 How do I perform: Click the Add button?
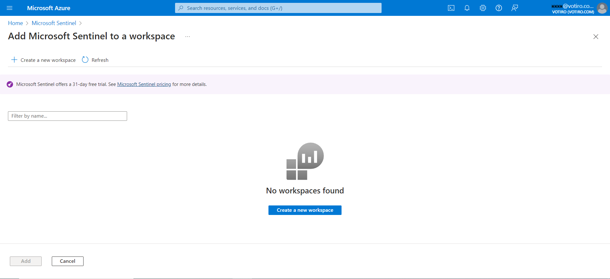point(26,261)
